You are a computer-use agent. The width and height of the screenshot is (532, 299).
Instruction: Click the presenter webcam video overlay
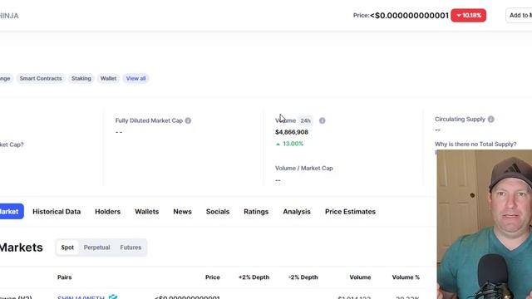point(485,224)
